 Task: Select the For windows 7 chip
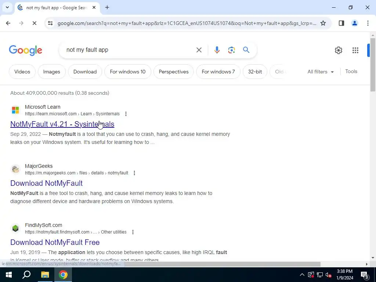(x=218, y=72)
